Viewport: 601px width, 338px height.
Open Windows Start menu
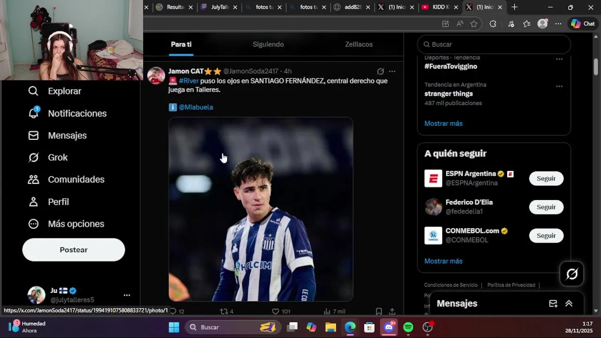click(x=174, y=327)
